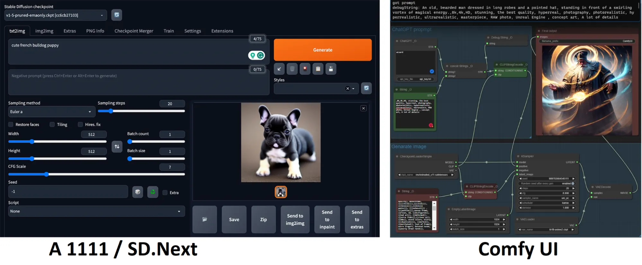Adjust the Width slider
The image size is (642, 265).
[57, 141]
